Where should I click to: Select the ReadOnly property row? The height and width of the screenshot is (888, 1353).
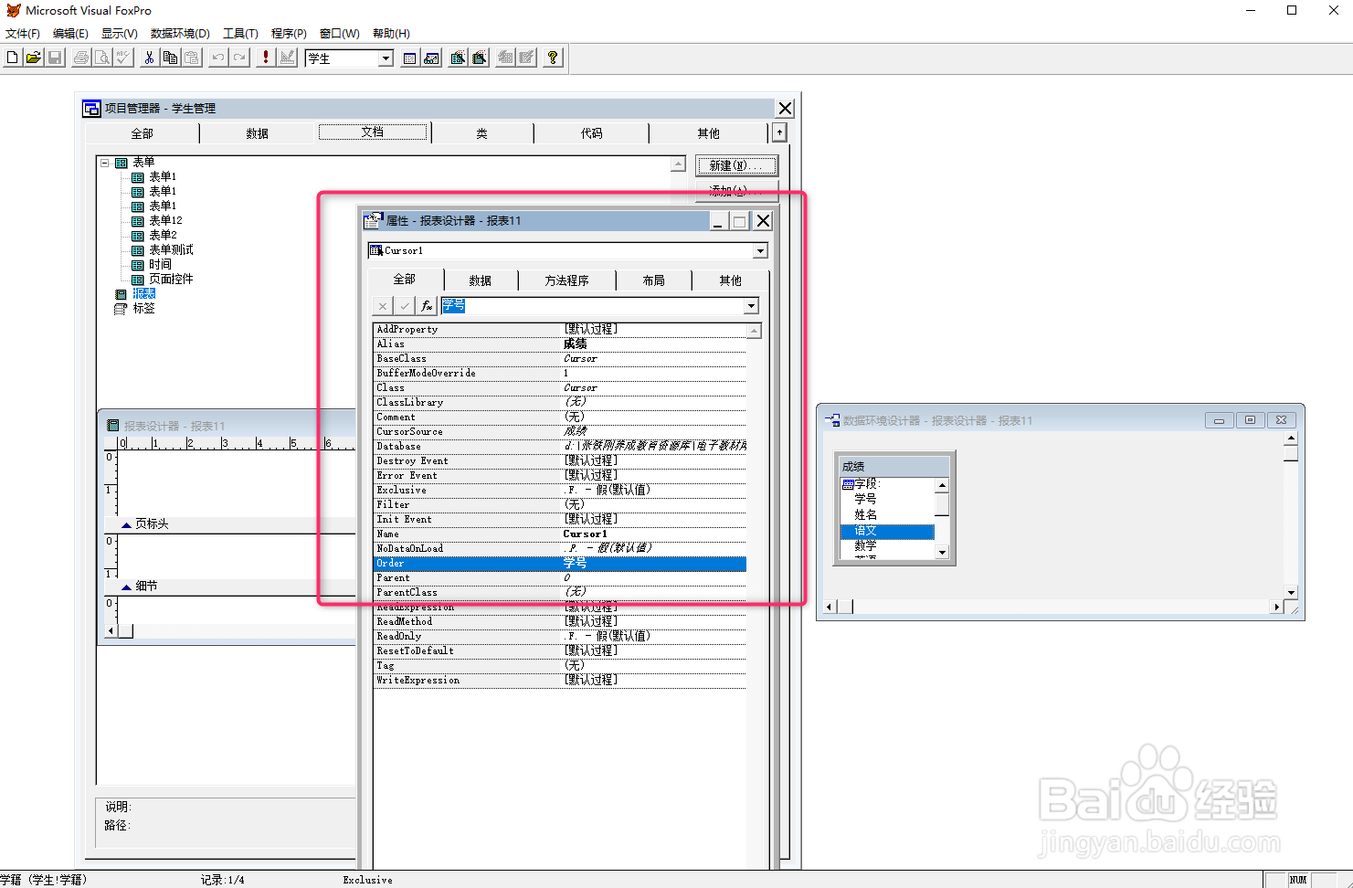[x=560, y=636]
